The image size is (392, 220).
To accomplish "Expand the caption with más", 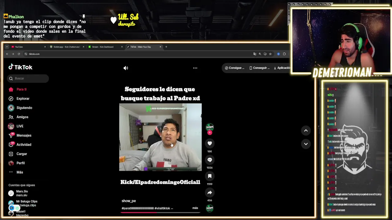I will pyautogui.click(x=195, y=208).
